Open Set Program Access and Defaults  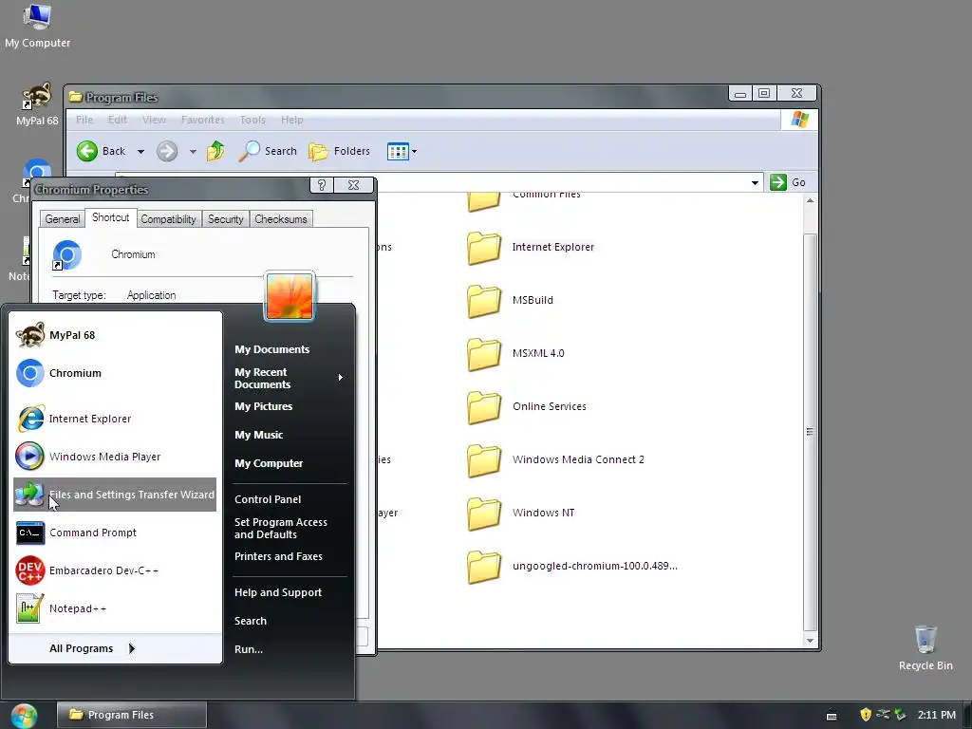point(281,529)
